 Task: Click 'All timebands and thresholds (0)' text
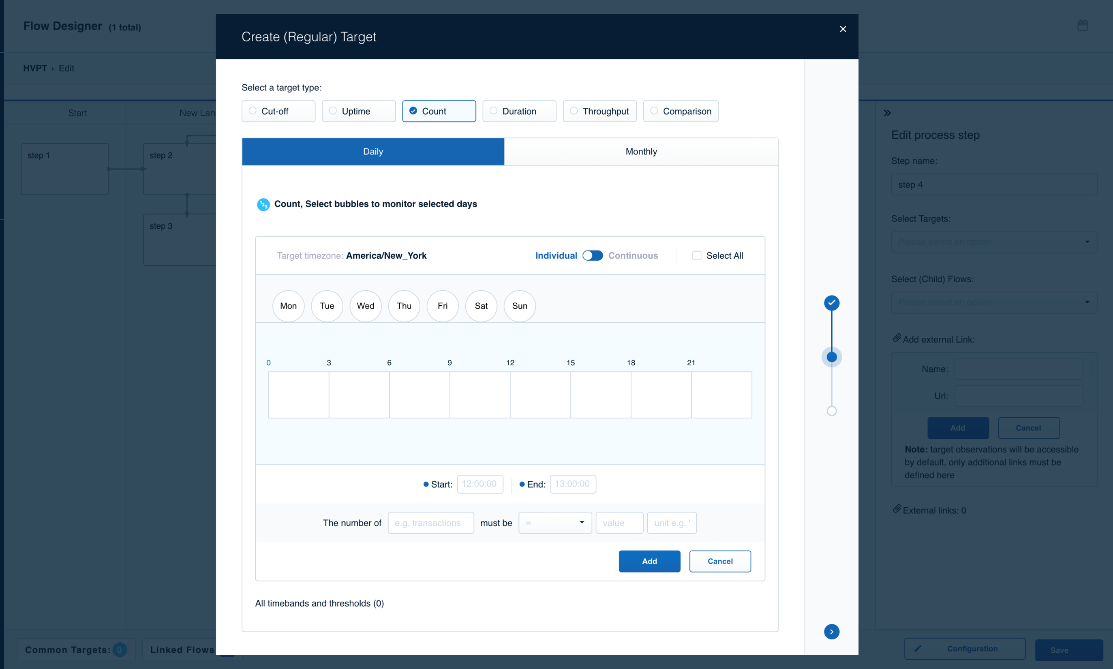319,603
